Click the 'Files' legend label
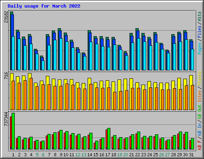The width and height of the screenshot is (204, 159). (200, 32)
